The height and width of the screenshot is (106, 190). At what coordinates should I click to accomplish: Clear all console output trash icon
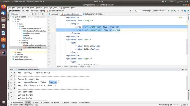click(15, 88)
